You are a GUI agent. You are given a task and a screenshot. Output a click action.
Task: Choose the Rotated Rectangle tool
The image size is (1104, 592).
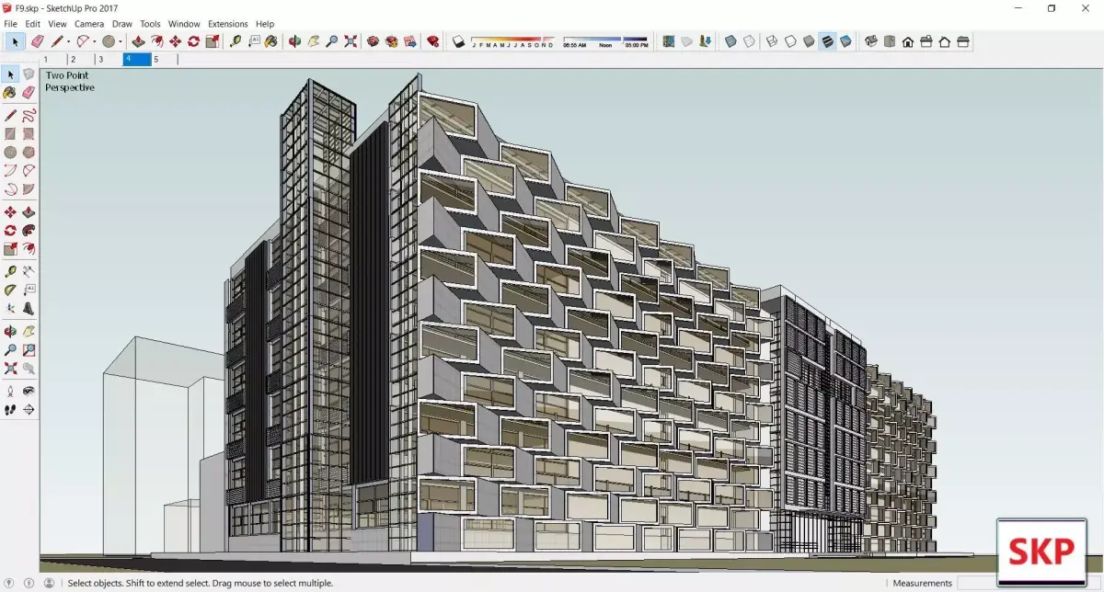[29, 134]
